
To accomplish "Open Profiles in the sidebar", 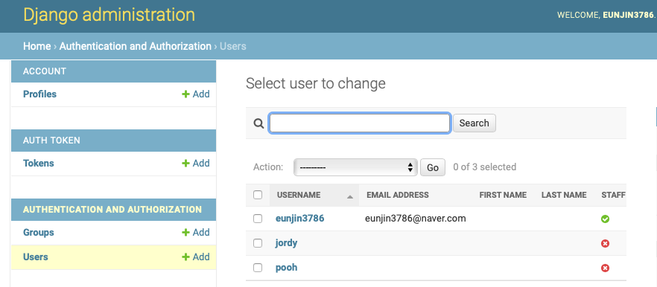I will [39, 94].
